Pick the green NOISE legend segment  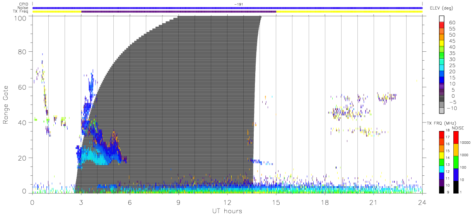tap(456, 162)
